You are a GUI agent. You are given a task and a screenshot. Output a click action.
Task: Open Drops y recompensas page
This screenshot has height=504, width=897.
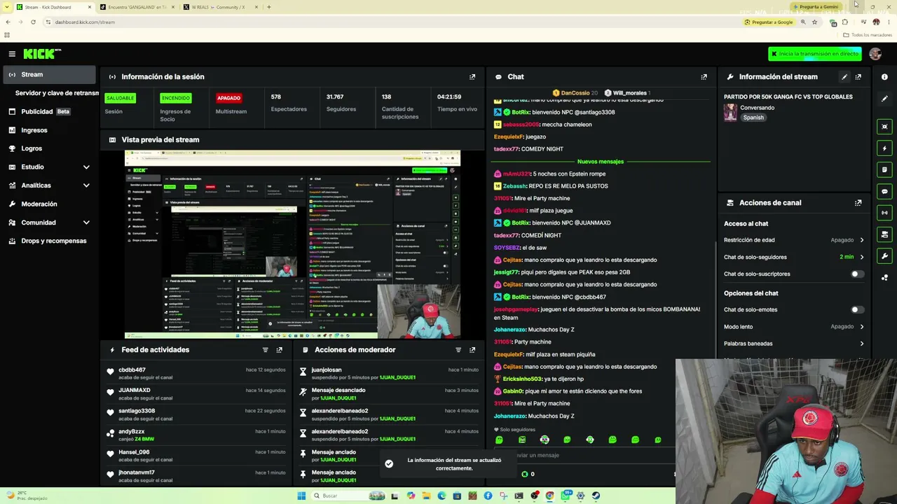(x=49, y=241)
